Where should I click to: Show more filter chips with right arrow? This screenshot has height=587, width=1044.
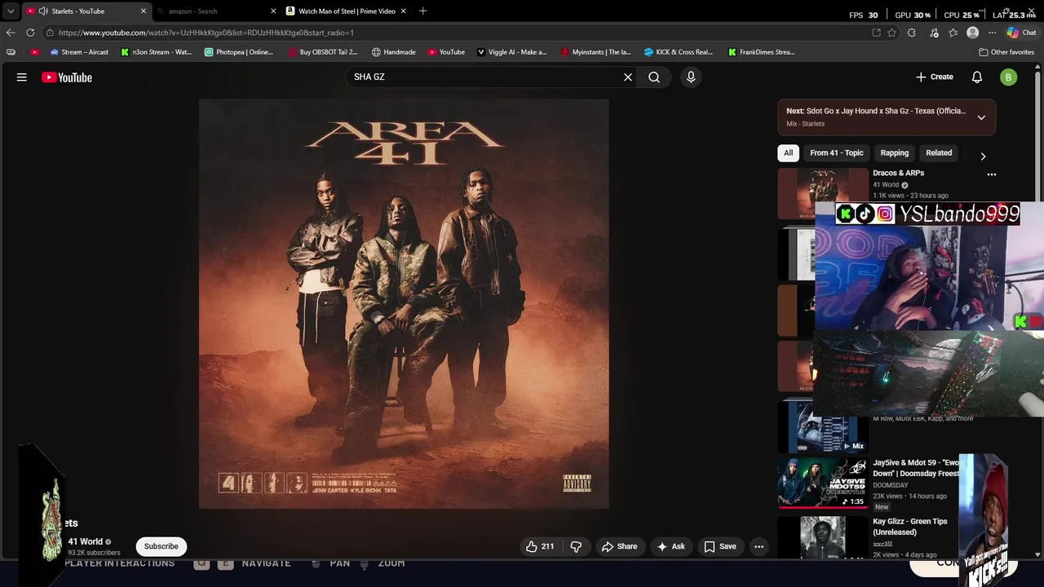(983, 156)
